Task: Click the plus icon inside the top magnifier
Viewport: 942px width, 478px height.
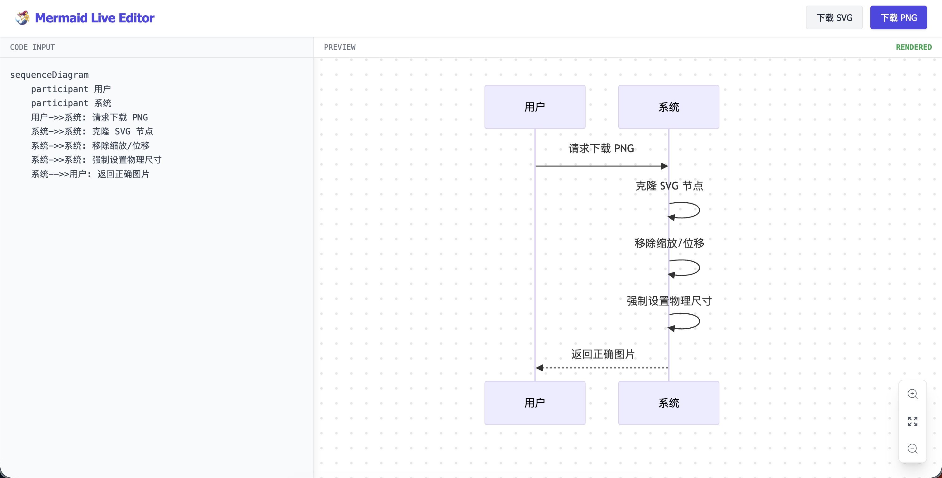Action: click(x=912, y=393)
